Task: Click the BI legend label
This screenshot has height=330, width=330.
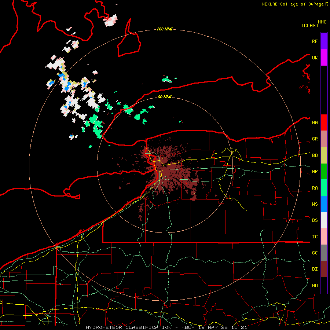Action: [315, 269]
